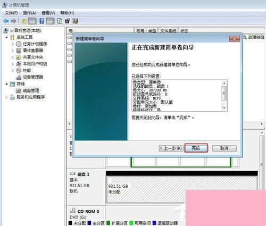
Task: Click the disk pane vertical scroll-up arrow
Action: click(x=262, y=132)
